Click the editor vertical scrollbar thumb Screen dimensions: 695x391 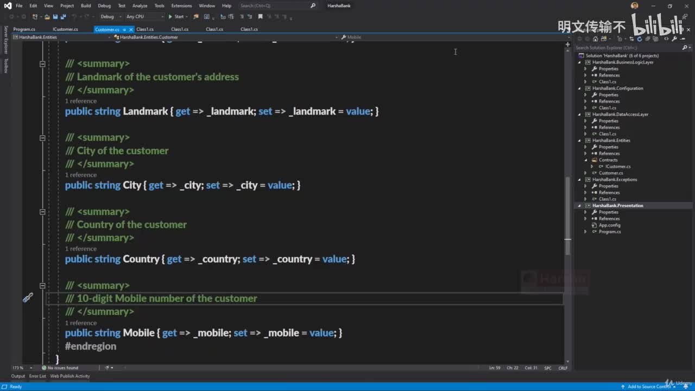pos(567,215)
